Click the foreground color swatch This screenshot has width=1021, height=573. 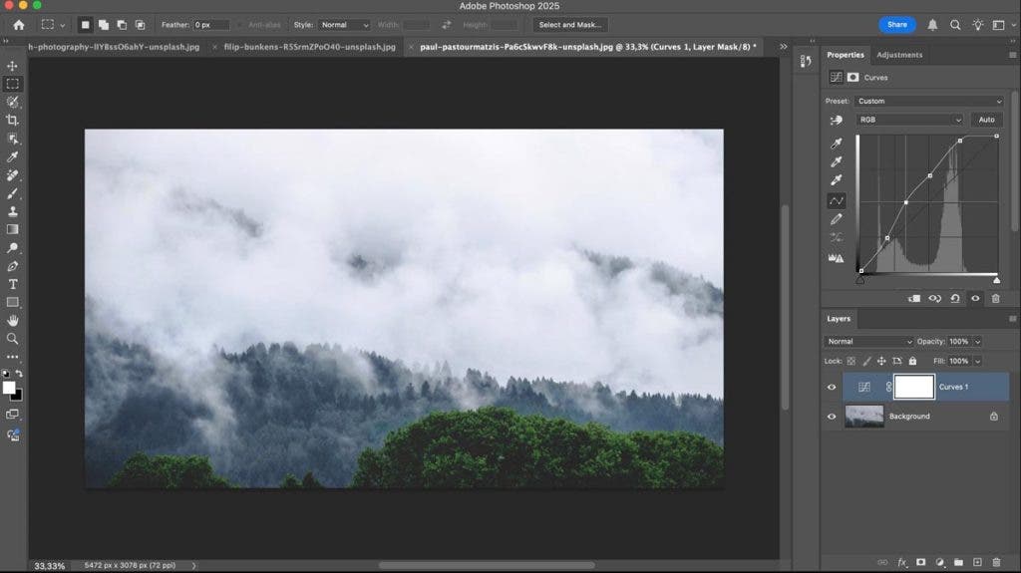[x=8, y=388]
